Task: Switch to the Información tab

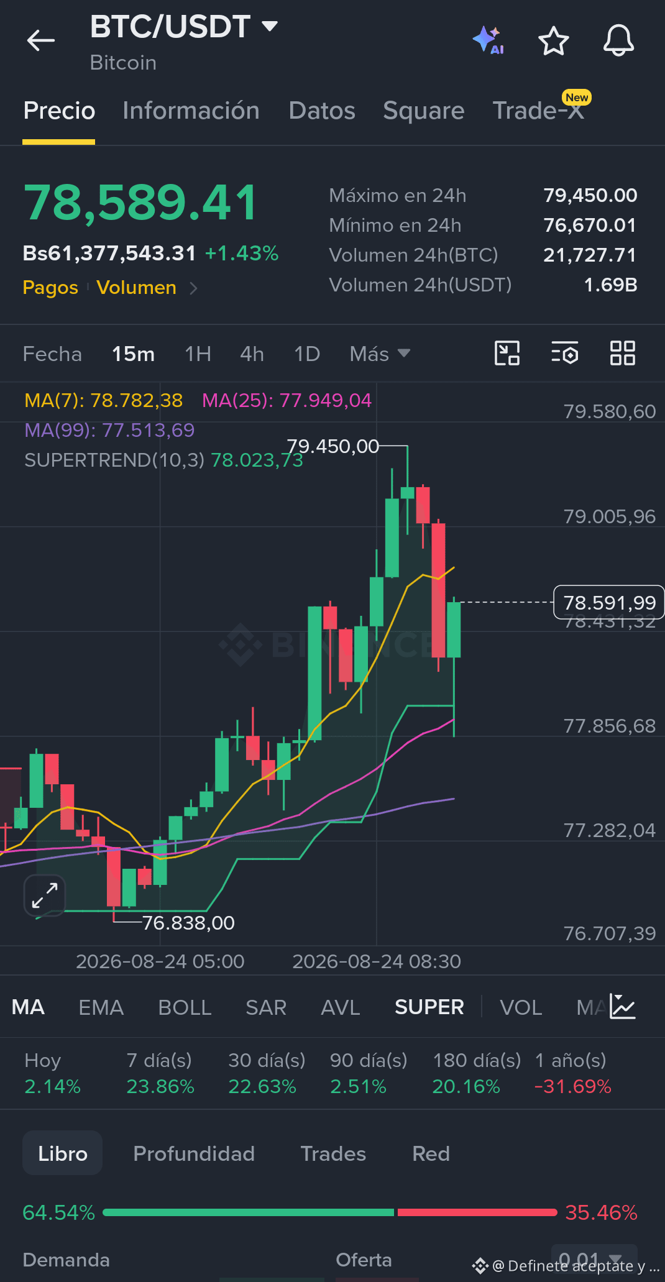Action: tap(191, 111)
